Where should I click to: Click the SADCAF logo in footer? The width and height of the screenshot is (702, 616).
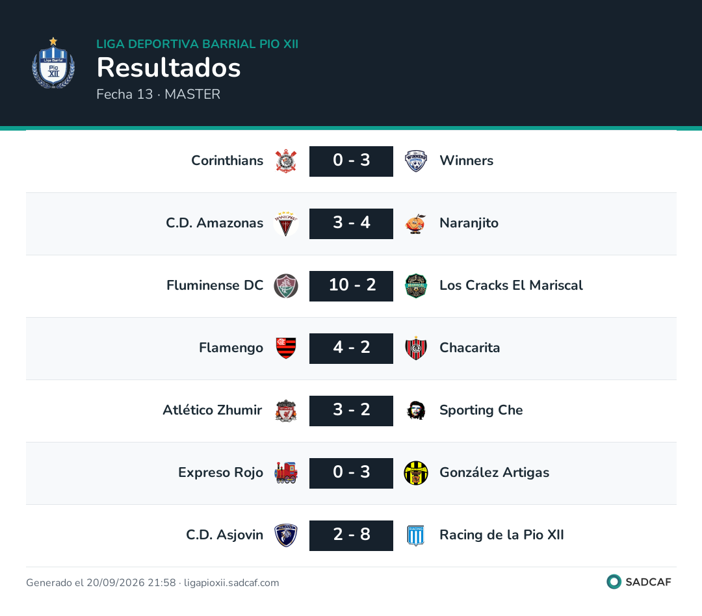[x=639, y=582]
